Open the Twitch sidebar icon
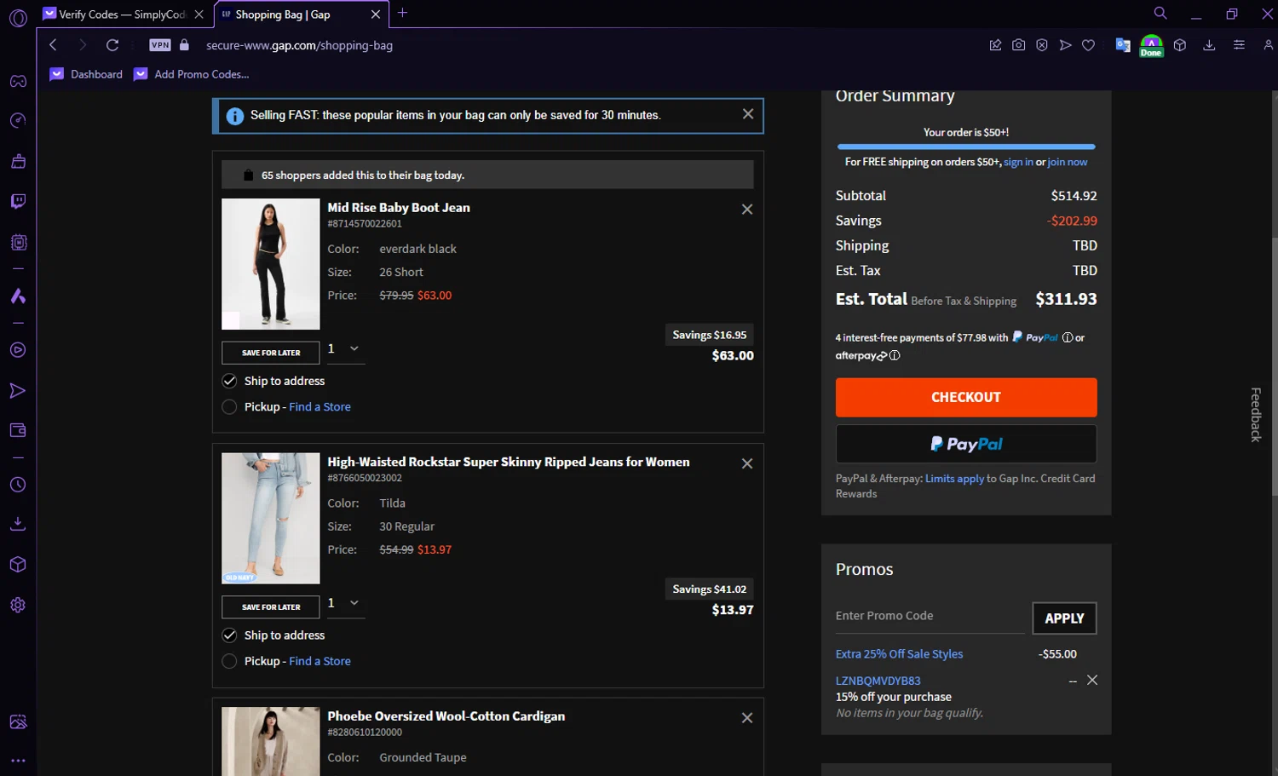 pos(18,201)
